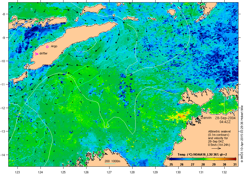Click the cyan 200 1000m depth line sample

point(110,163)
